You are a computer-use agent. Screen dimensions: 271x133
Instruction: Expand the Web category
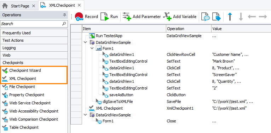coord(34,55)
